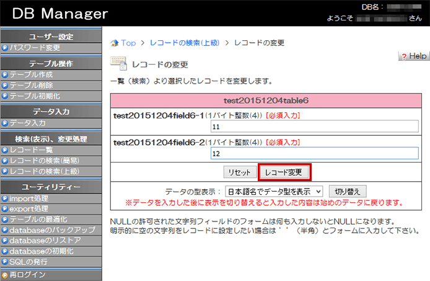Open テーブル削除 from the sidebar
430x281 pixels.
31,85
